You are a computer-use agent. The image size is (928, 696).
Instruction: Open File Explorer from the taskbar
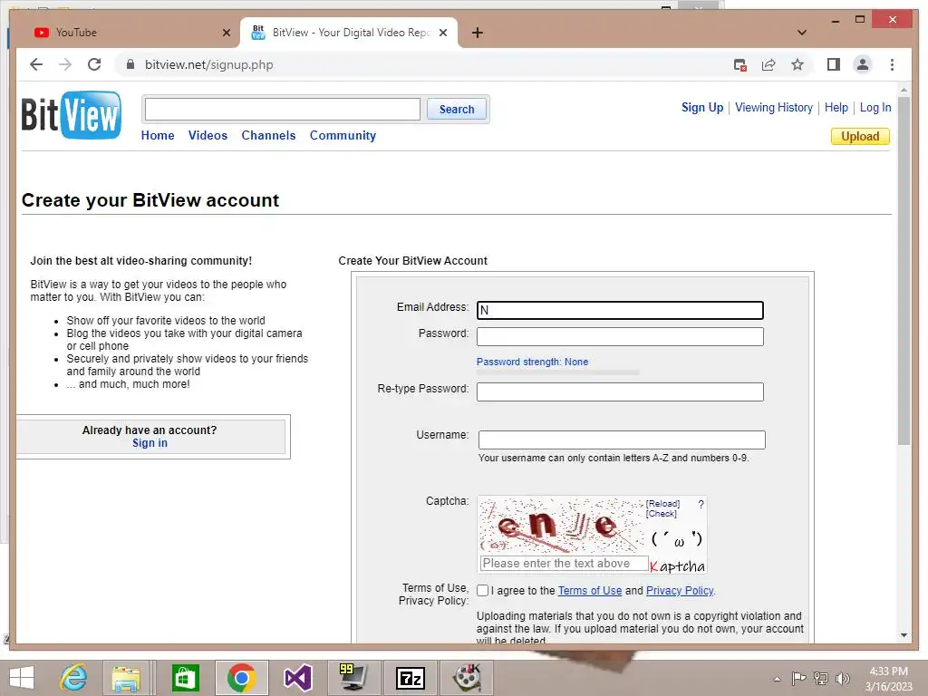[x=126, y=678]
